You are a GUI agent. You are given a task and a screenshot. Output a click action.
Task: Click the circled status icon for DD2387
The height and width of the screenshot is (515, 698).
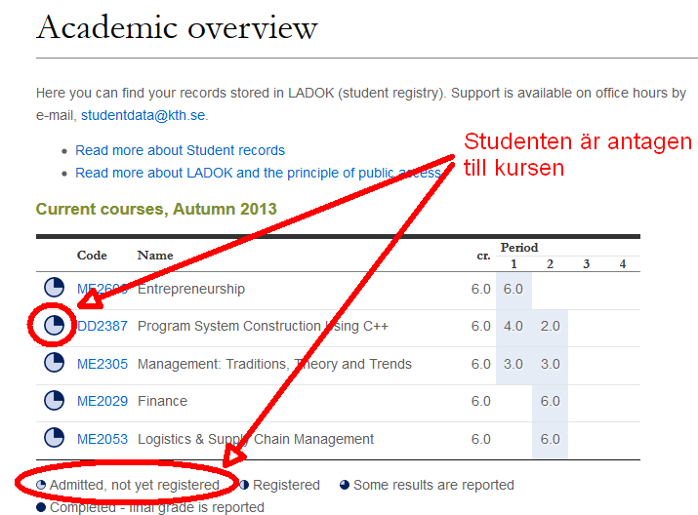pos(54,326)
